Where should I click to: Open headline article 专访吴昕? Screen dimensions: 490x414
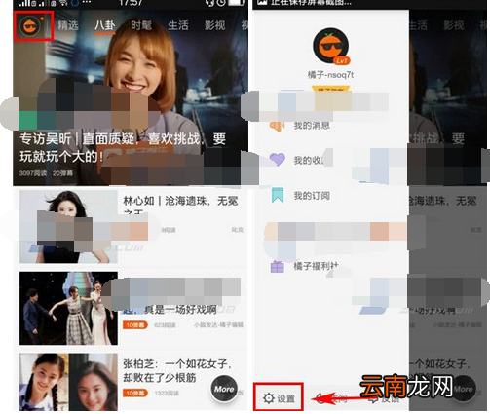click(123, 148)
